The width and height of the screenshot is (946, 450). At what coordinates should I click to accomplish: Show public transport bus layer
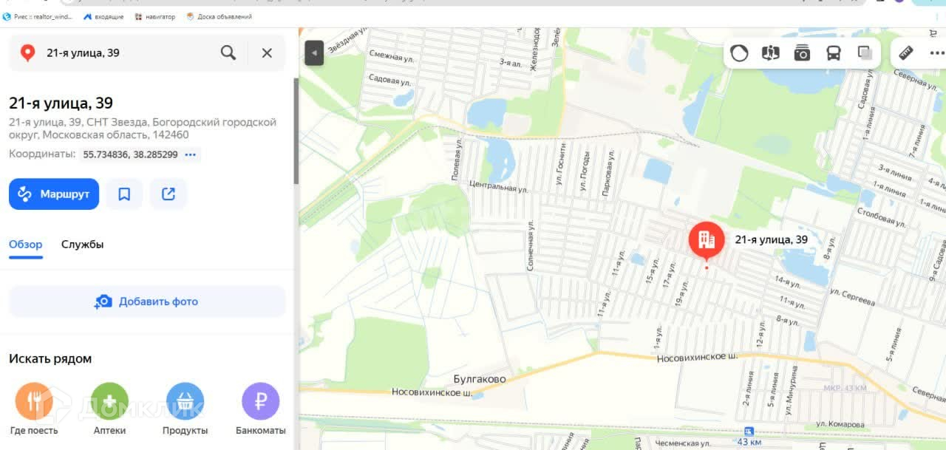tap(833, 52)
